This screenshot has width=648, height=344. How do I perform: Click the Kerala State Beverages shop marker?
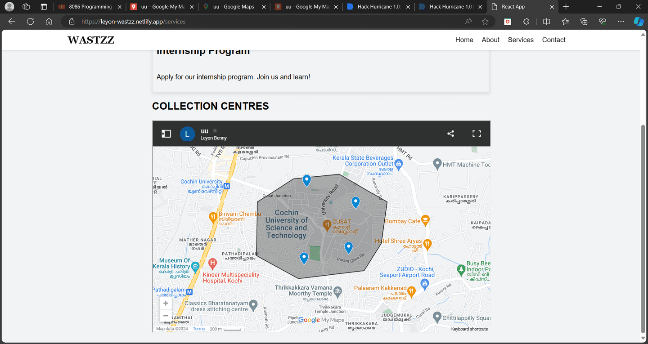[x=398, y=165]
